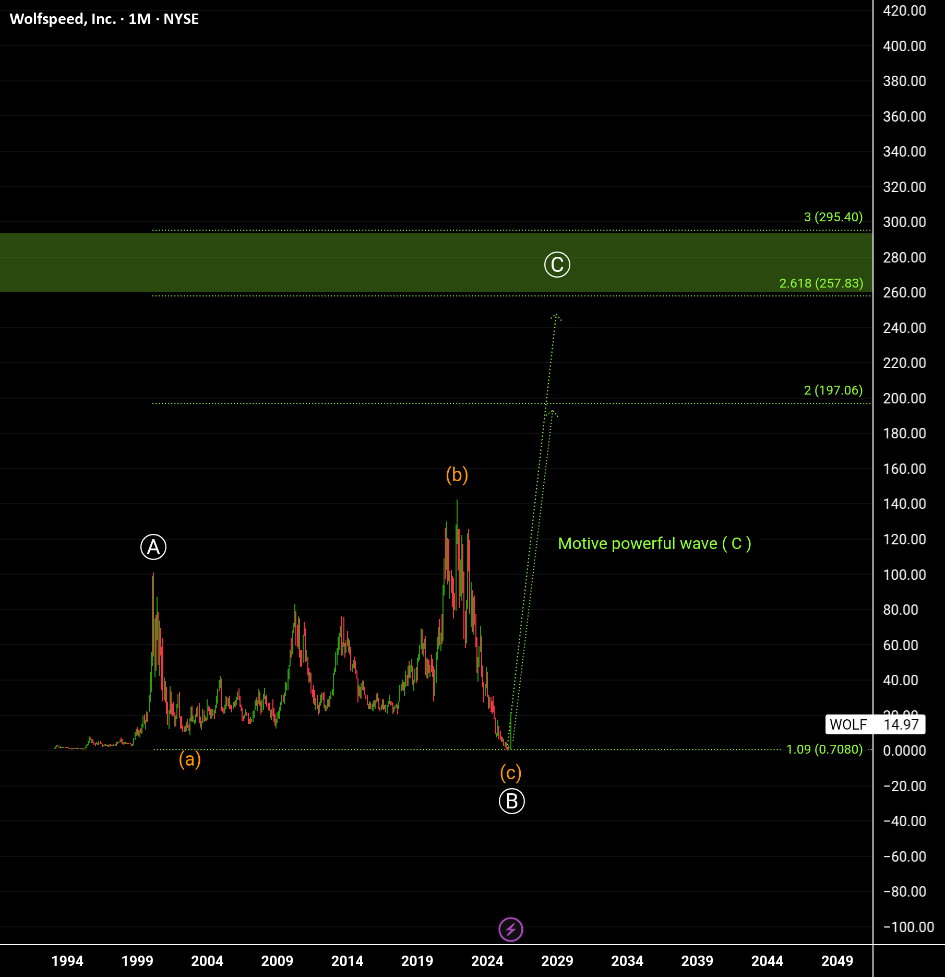Click the orange (b) wave label
The image size is (945, 977).
click(x=457, y=475)
